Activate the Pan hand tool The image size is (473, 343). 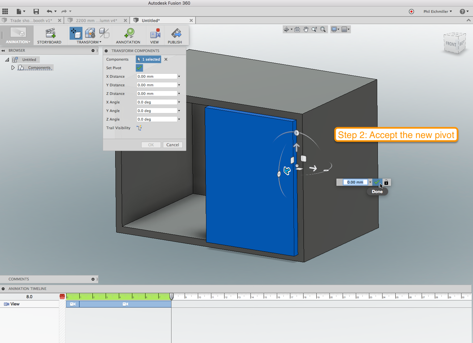[x=306, y=30]
